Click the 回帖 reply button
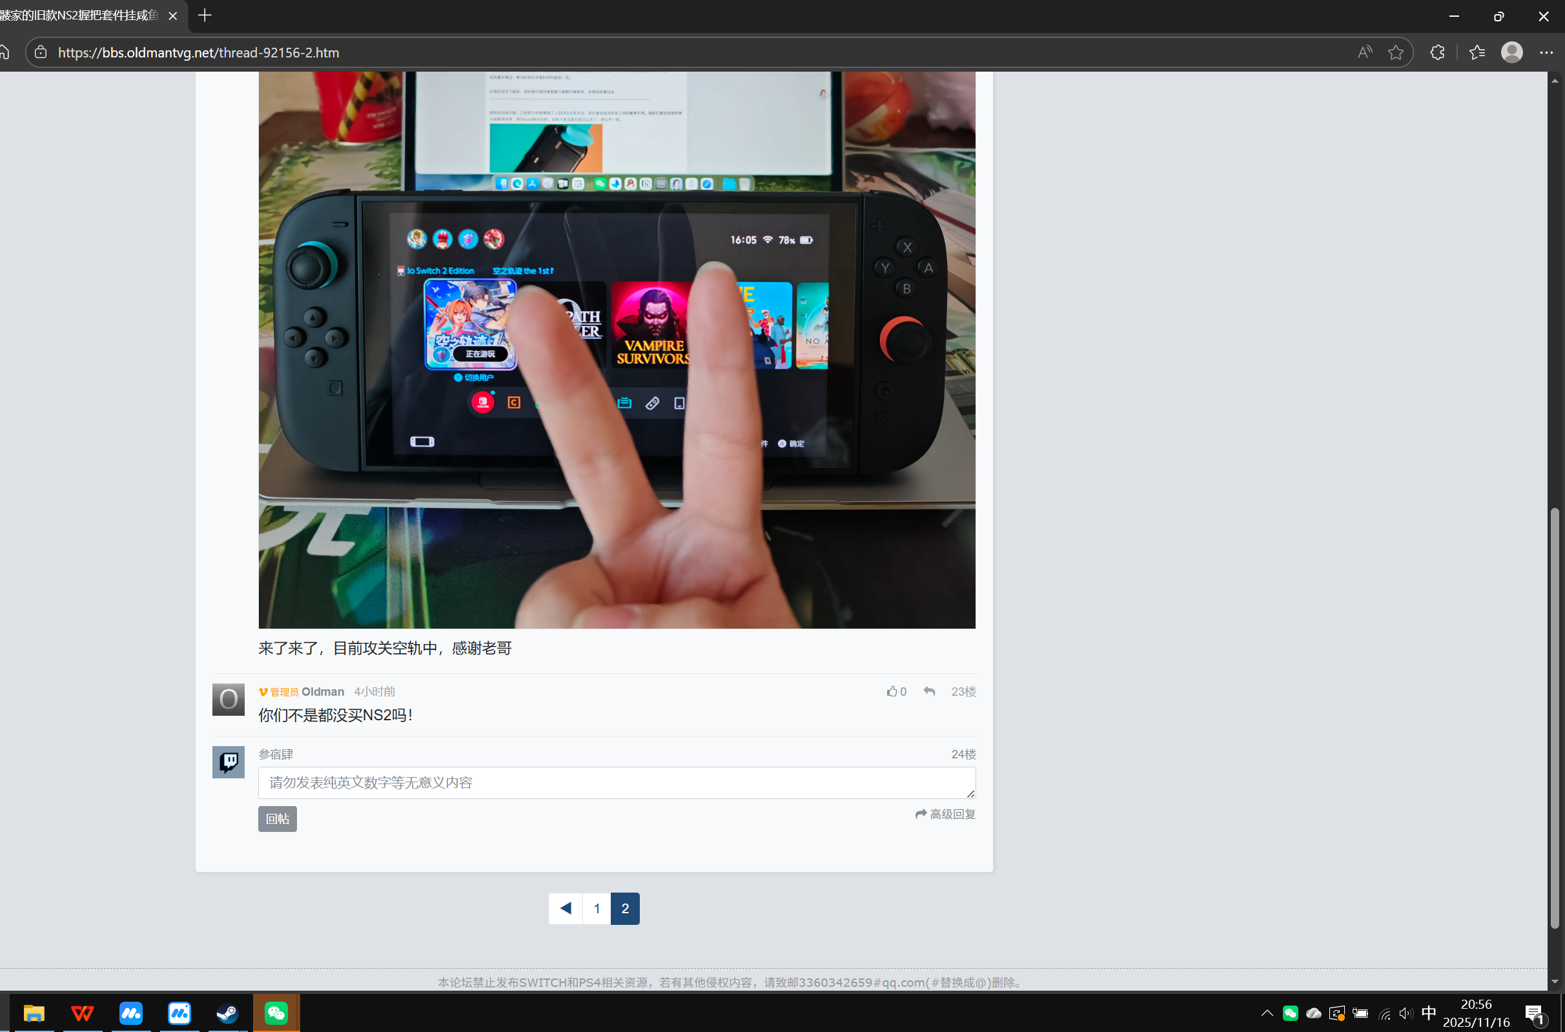1565x1032 pixels. click(x=277, y=819)
